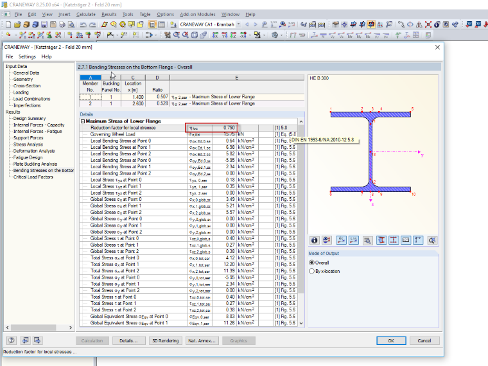The image size is (488, 366).
Task: Select the member 2 row with ratio 0.528
Action: 192,103
